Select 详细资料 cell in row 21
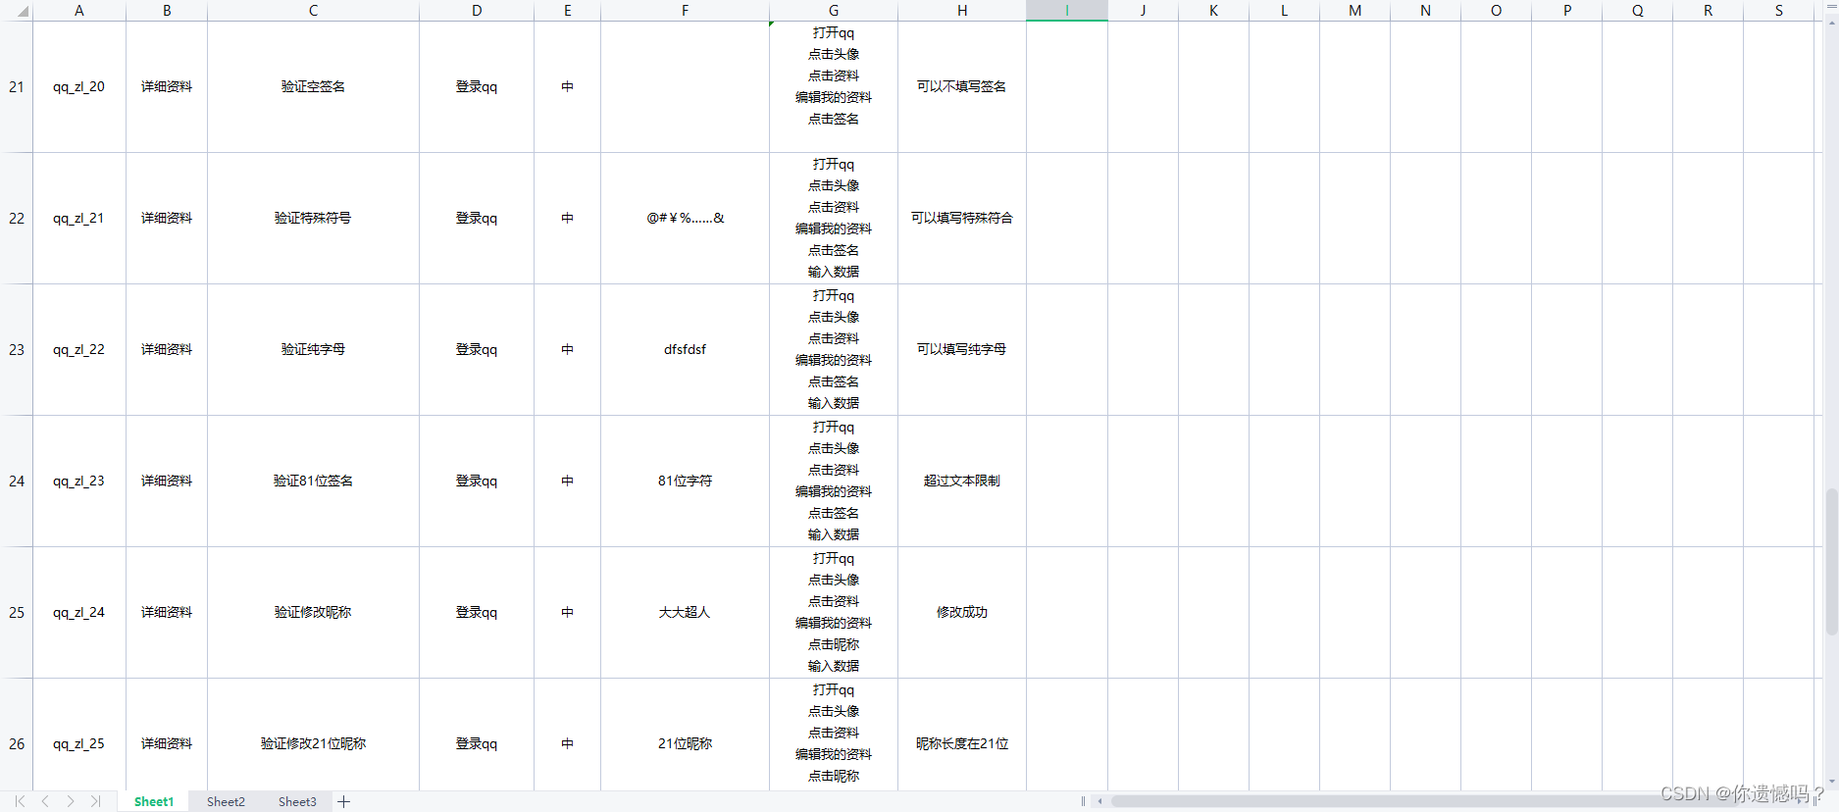Screen dimensions: 1839x812 coord(167,86)
